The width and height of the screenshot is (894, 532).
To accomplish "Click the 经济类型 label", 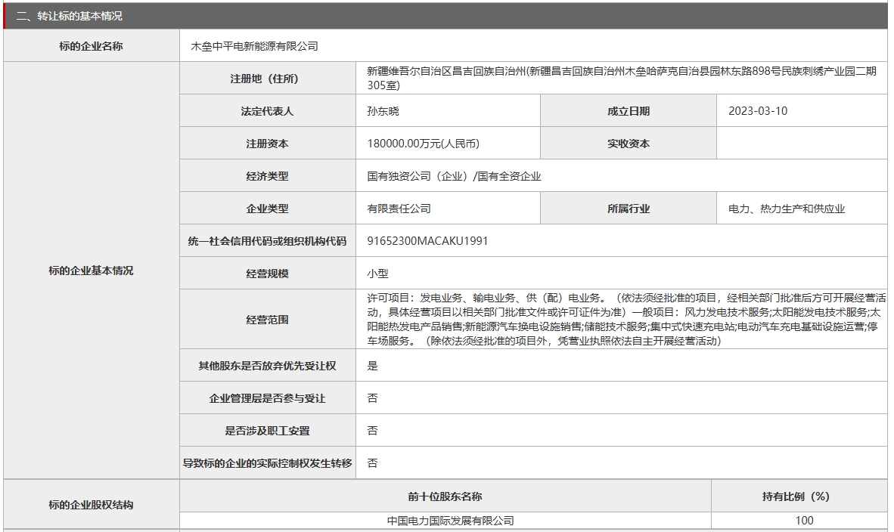I will [268, 176].
